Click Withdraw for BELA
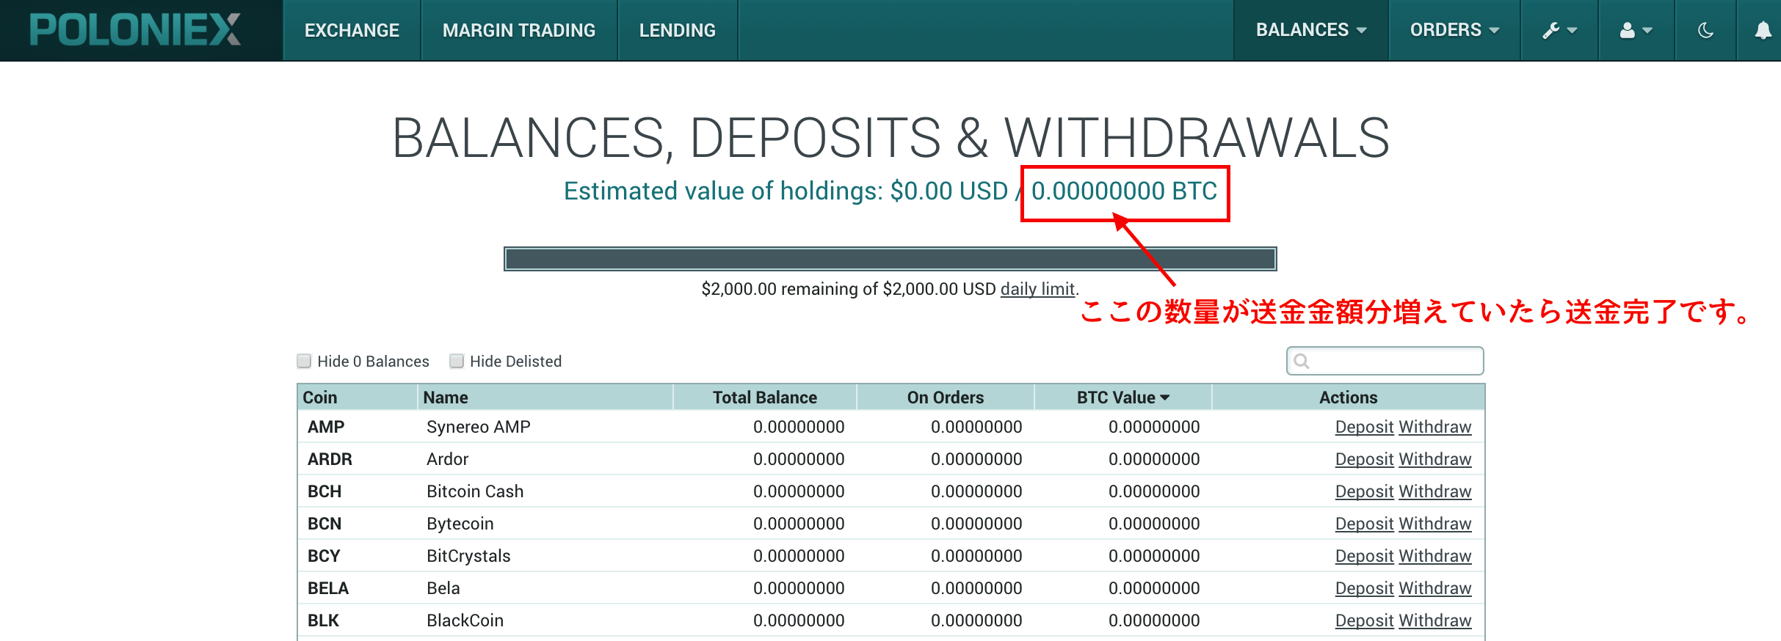 tap(1435, 588)
